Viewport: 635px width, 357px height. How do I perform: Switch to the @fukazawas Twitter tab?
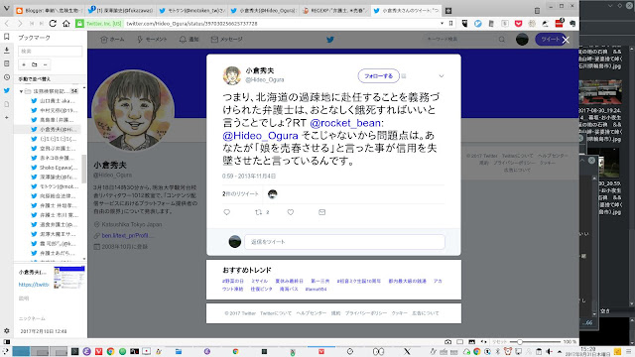click(121, 11)
